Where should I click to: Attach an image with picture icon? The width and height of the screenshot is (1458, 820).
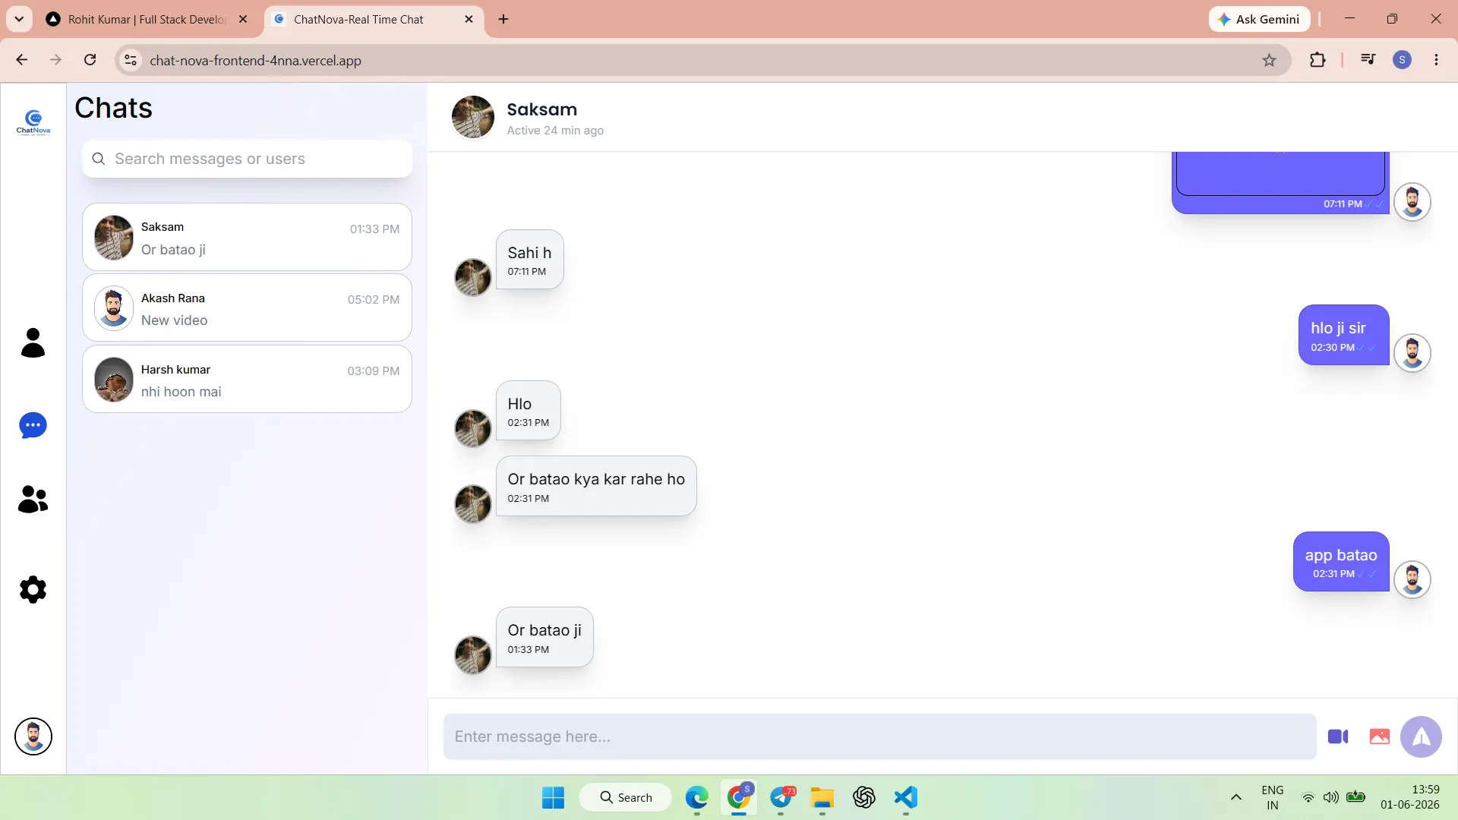point(1380,736)
